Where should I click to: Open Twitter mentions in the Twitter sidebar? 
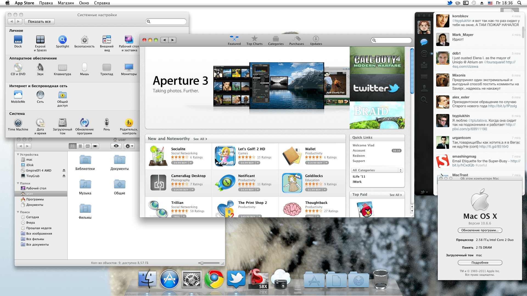424,53
